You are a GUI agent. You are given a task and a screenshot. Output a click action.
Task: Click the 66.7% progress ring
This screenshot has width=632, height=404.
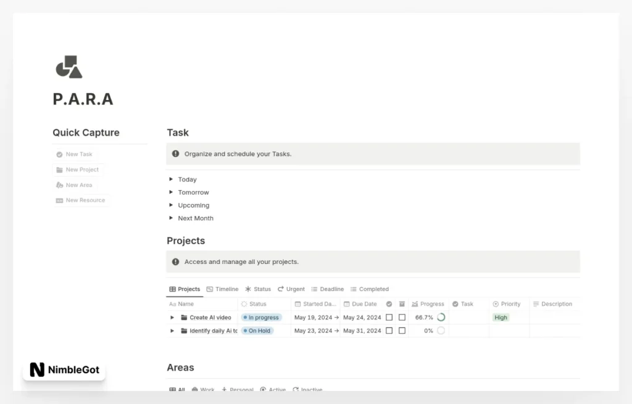tap(441, 317)
